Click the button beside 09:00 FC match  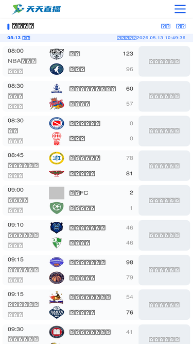pyautogui.click(x=164, y=200)
